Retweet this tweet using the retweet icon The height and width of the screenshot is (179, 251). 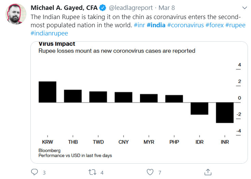coord(92,172)
